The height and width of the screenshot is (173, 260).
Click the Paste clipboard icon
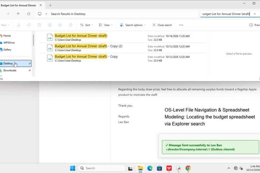(x=39, y=25)
